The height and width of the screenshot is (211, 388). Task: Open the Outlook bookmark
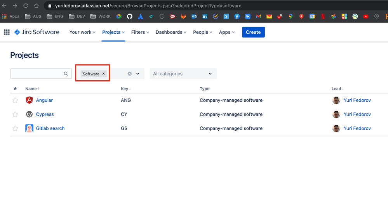point(194,16)
